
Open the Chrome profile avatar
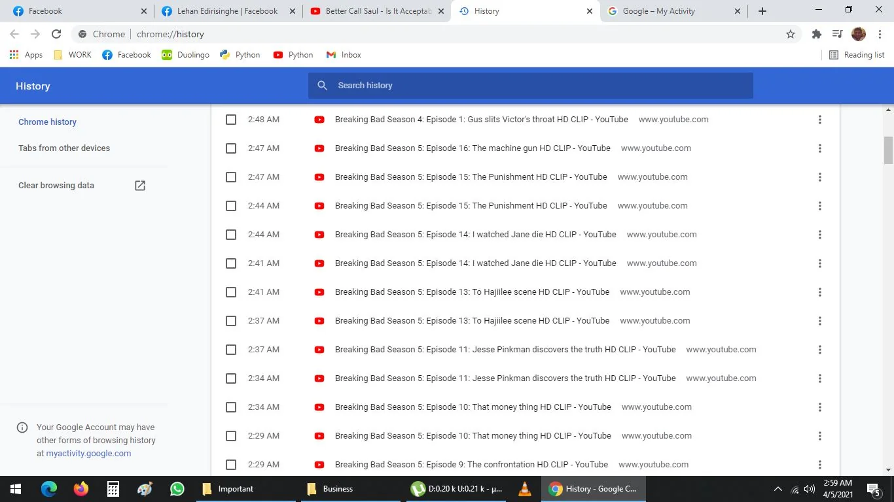tap(858, 34)
